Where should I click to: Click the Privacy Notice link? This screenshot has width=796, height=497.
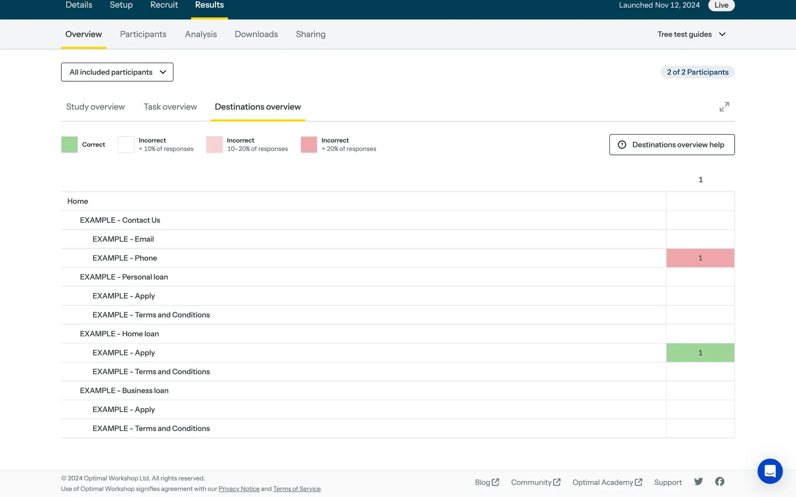point(239,489)
